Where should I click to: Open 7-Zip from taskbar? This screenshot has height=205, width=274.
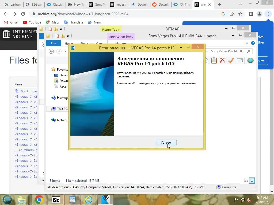(x=56, y=200)
